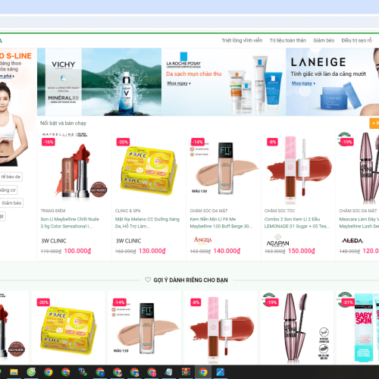Open the padlock-and-monitor icon in taskbar

83,372
